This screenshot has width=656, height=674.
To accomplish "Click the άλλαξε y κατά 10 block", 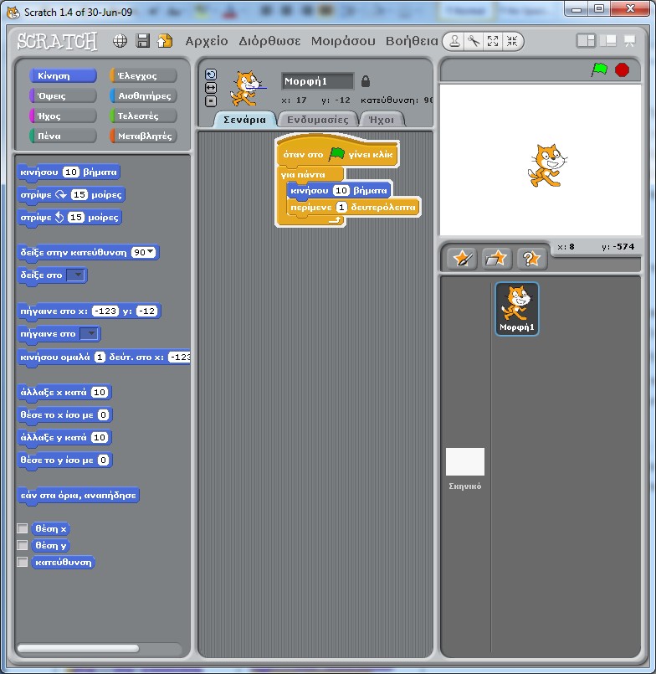I will coord(64,438).
